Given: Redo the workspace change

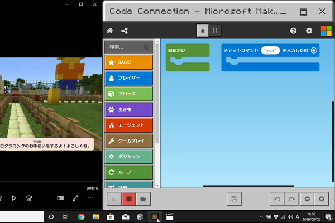Looking at the screenshot, I should tap(291, 199).
